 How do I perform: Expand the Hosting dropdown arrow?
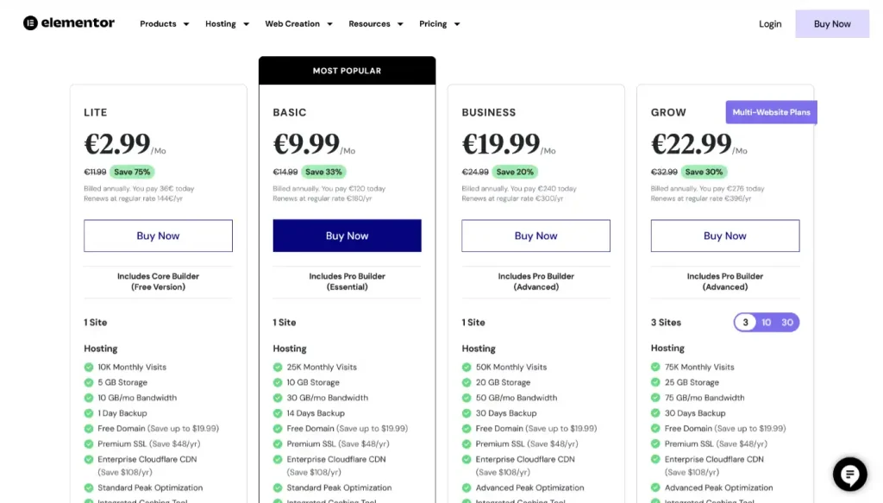pos(246,24)
